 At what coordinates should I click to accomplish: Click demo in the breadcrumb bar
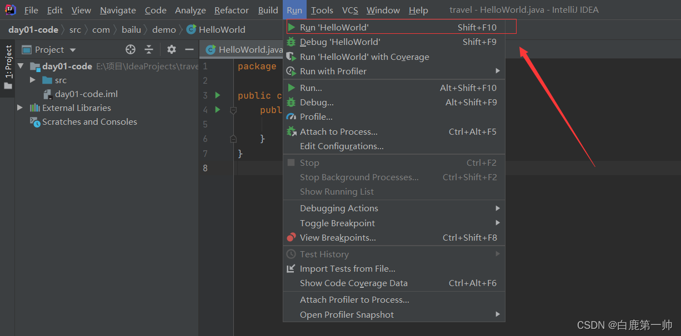(164, 29)
